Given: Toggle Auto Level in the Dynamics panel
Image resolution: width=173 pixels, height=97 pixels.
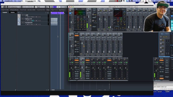Looking at the screenshot, I should (x=114, y=26).
